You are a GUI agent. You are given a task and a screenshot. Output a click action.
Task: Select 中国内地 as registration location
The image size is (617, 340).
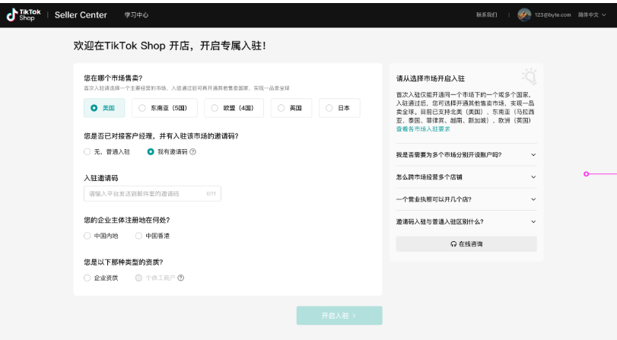pos(101,236)
